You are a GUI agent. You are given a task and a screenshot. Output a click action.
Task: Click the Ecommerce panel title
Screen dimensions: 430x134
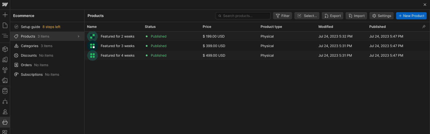24,16
